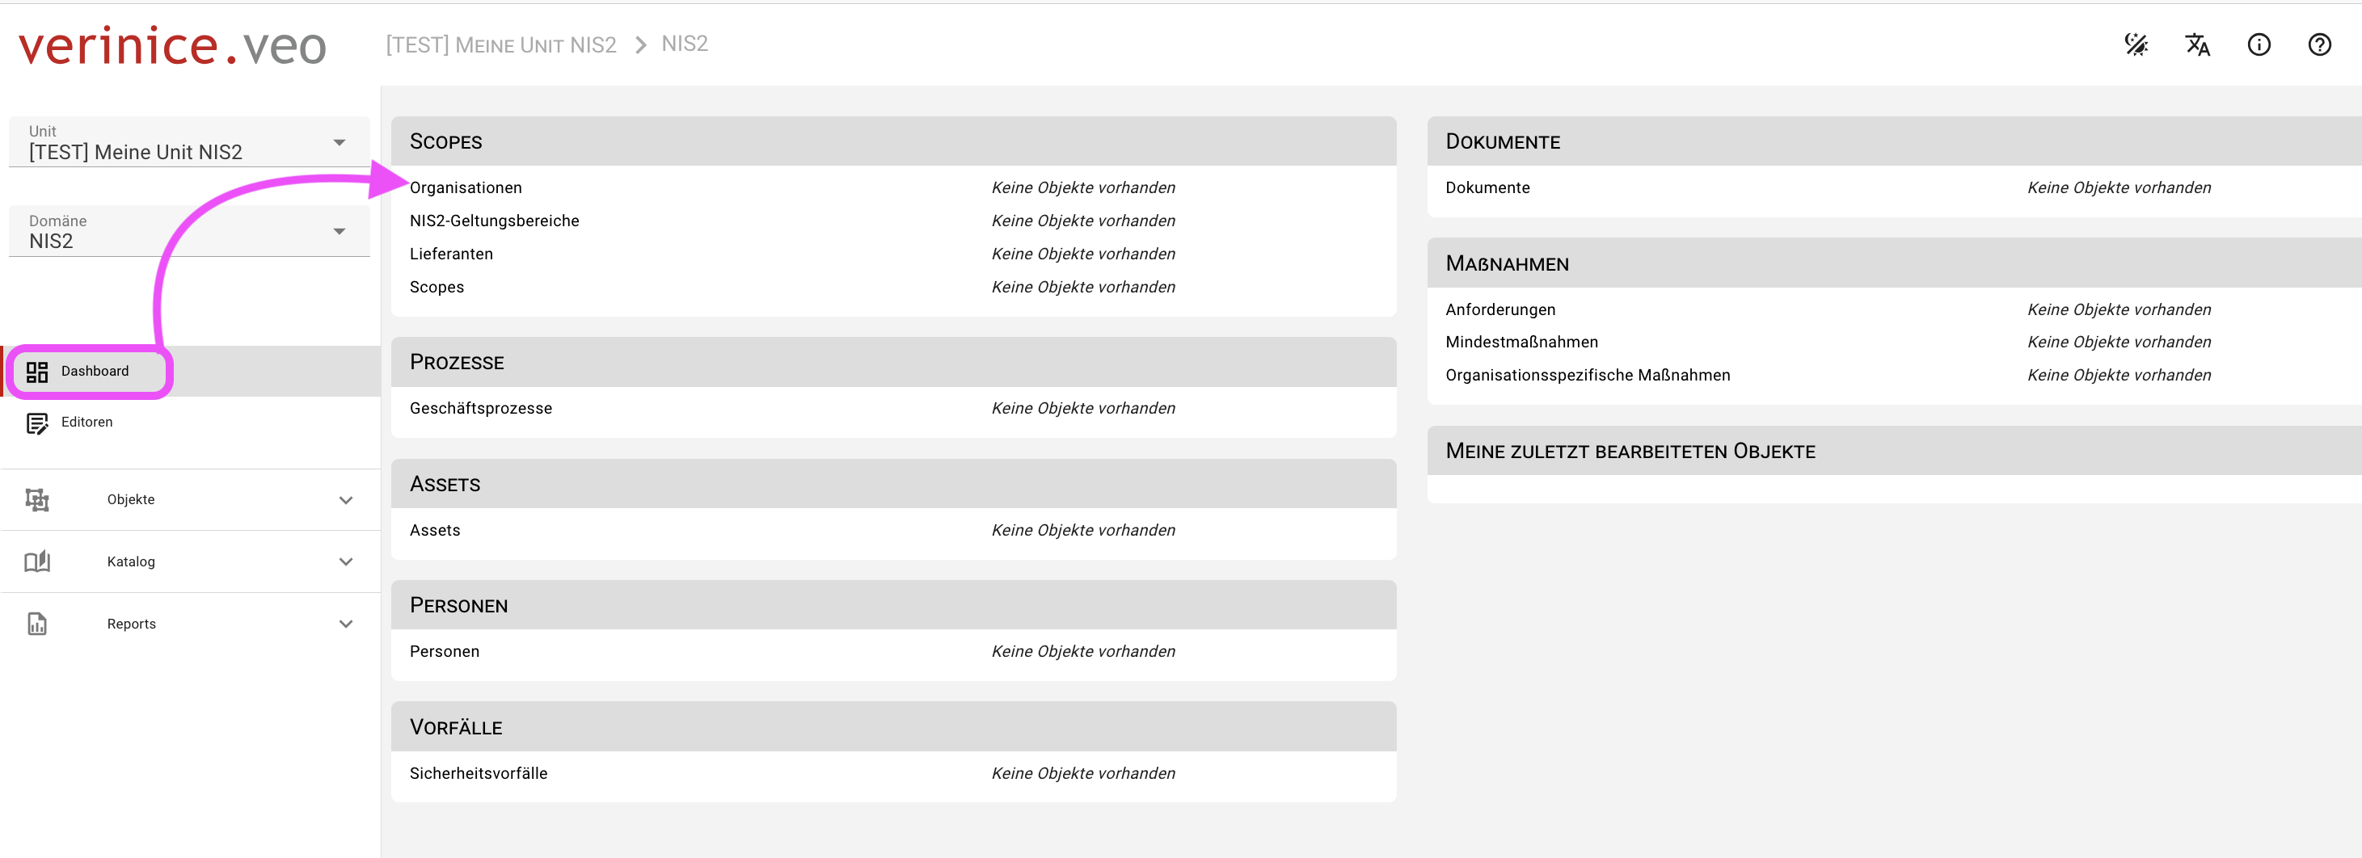
Task: Click the verinice.veo logo
Action: coord(172,46)
